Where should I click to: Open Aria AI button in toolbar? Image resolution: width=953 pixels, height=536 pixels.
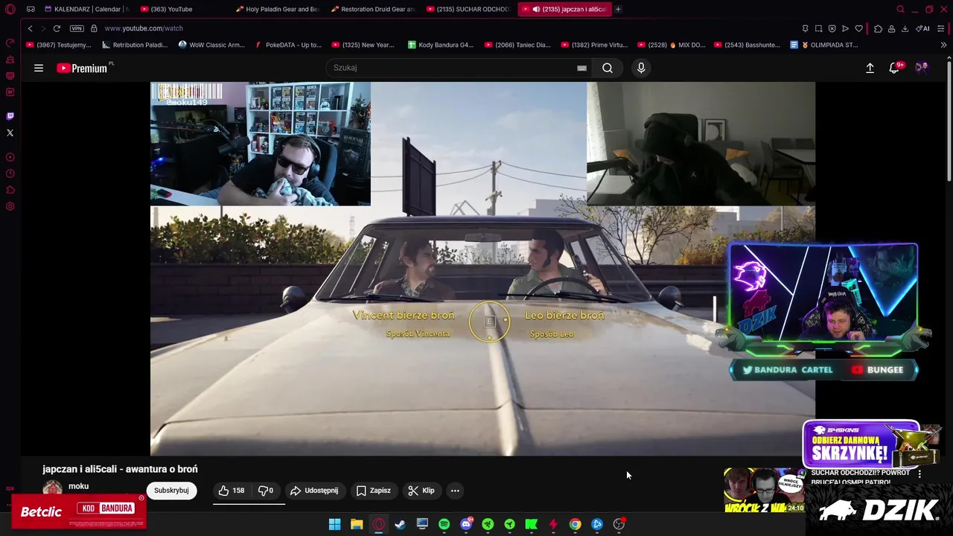click(x=922, y=28)
